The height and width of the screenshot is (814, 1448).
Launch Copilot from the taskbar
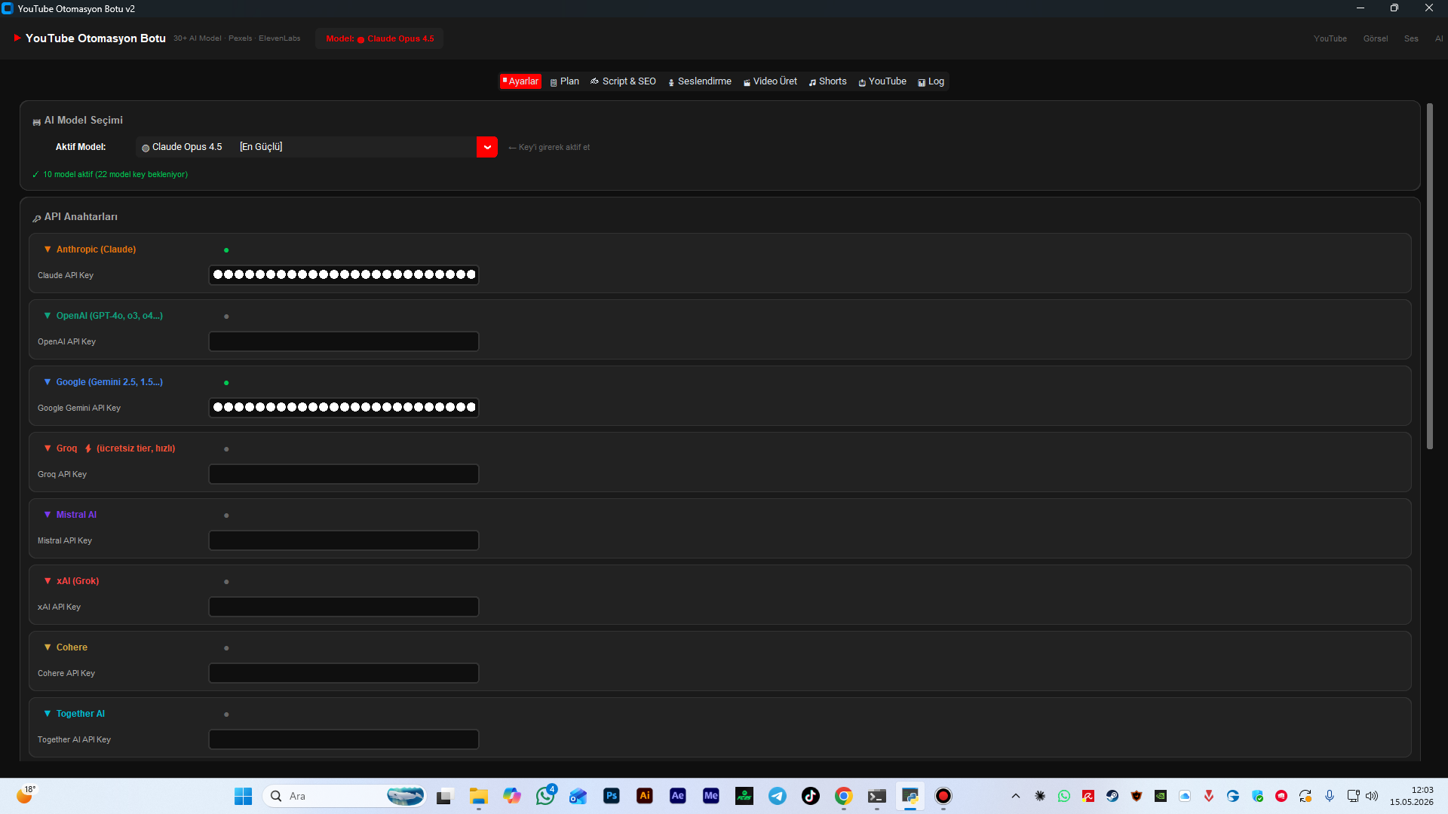tap(512, 796)
